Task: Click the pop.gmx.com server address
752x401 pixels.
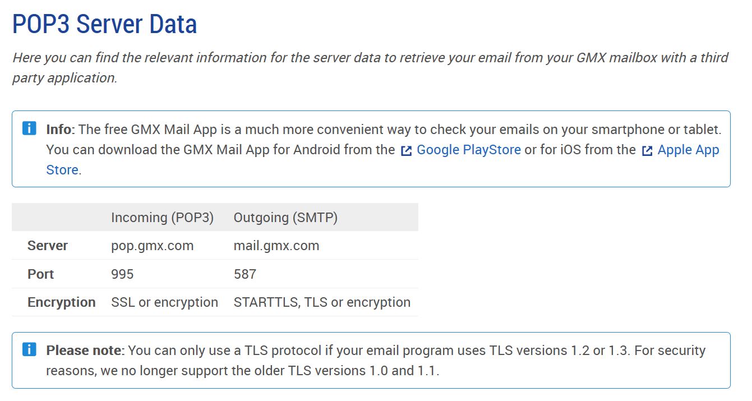Action: [x=152, y=246]
